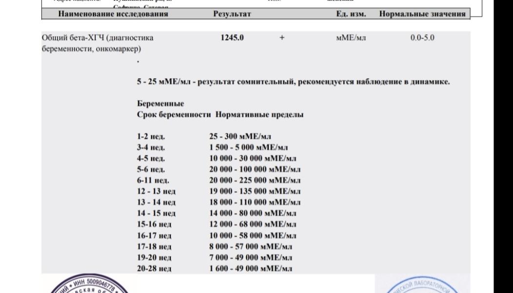
Task: Select the value '10 000 - 30 000 мМЕ/мл'
Action: click(253, 159)
